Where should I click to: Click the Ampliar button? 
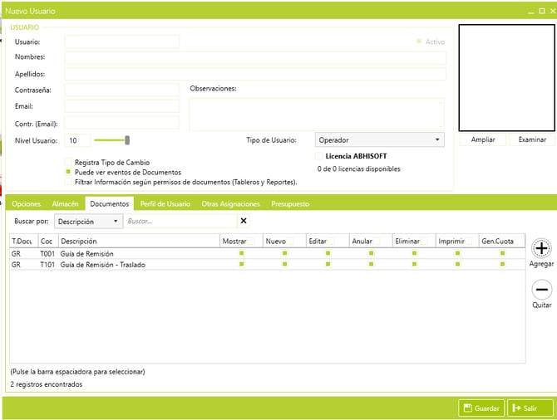point(483,139)
